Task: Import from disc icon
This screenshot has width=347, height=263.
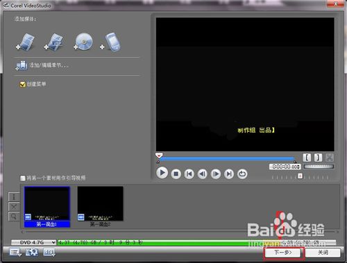Action: 83,42
